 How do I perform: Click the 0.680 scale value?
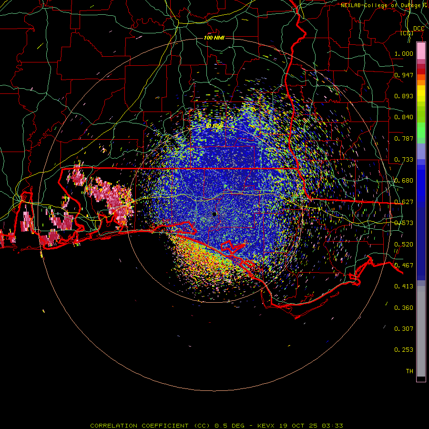pos(404,181)
